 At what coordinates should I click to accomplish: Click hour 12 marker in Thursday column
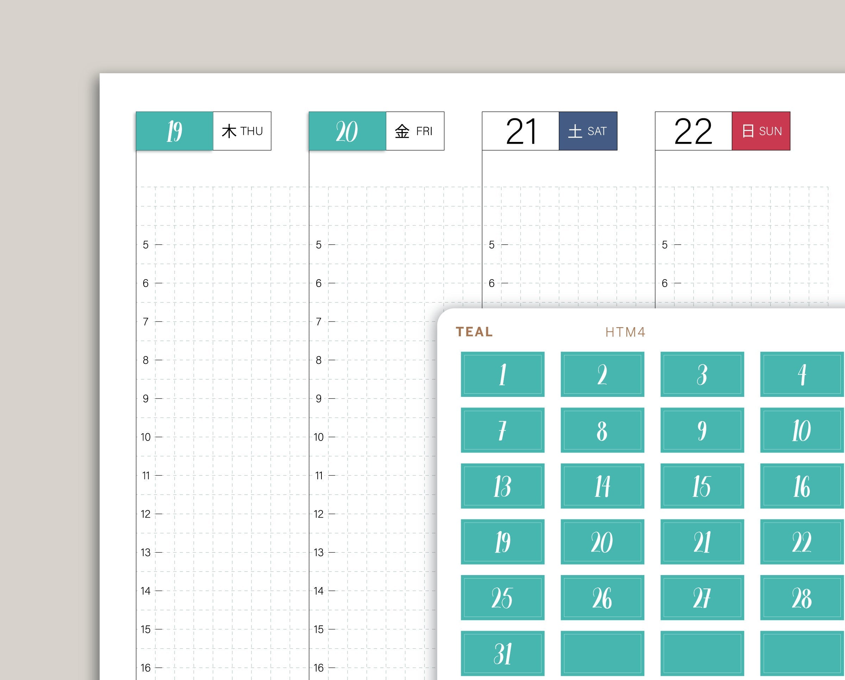coord(145,514)
